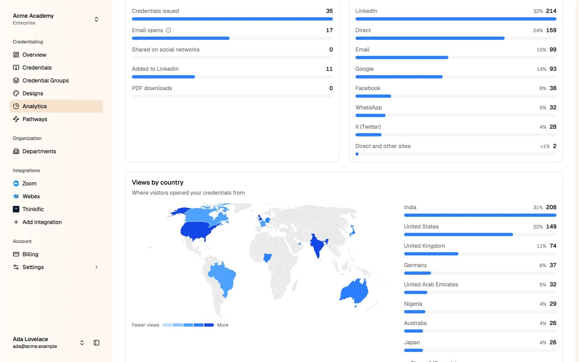Expand the Ada Lovelace account menu
The height and width of the screenshot is (362, 579).
coord(82,342)
